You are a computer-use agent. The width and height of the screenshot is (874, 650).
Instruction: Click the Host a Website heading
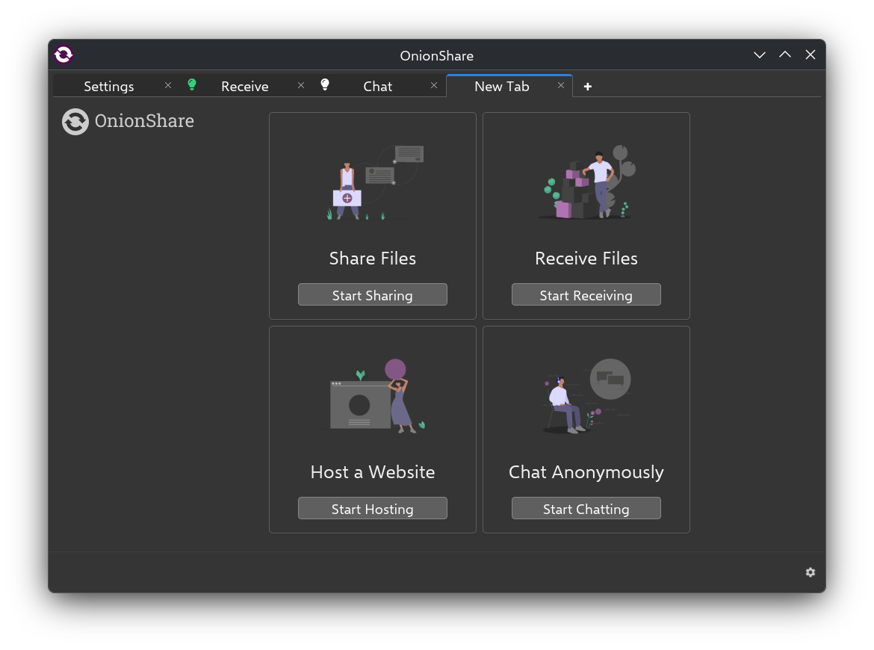[x=372, y=472]
